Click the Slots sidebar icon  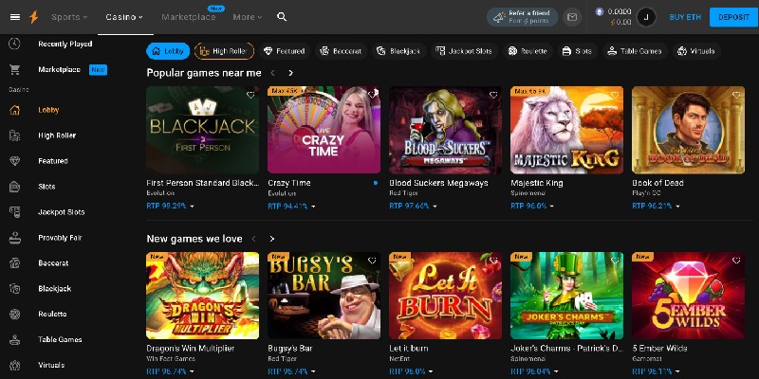[14, 187]
